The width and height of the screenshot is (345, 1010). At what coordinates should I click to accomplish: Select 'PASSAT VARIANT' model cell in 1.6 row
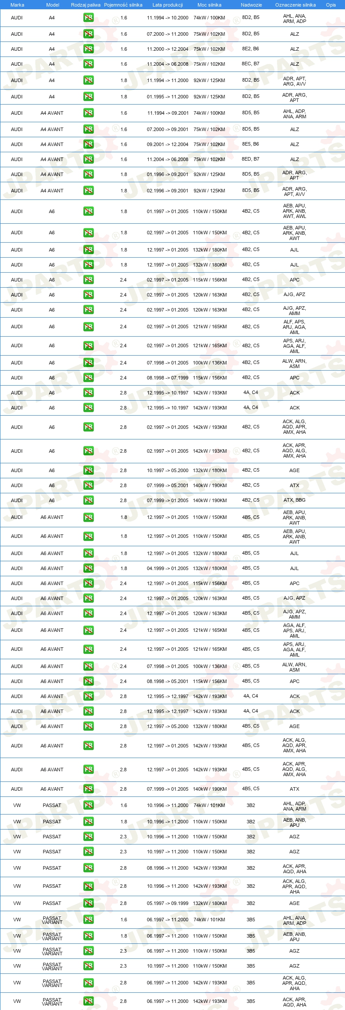click(52, 920)
